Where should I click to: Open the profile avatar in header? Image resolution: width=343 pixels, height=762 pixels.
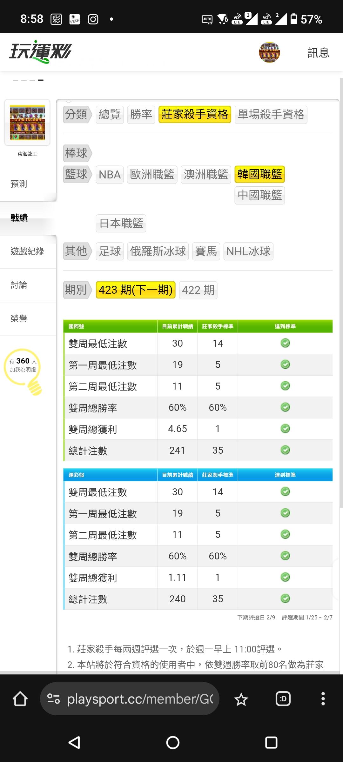(269, 52)
